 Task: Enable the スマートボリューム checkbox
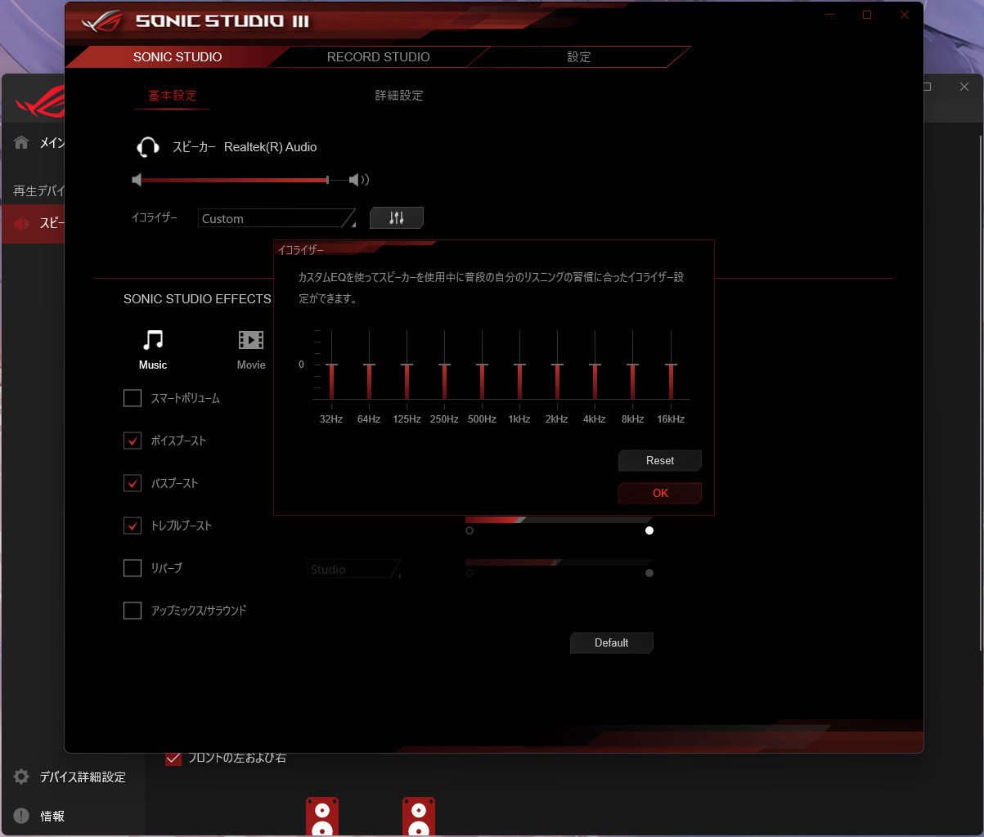coord(133,398)
